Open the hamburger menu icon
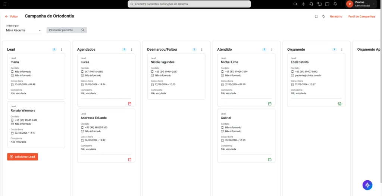Image resolution: width=382 pixels, height=196 pixels. tap(5, 4)
